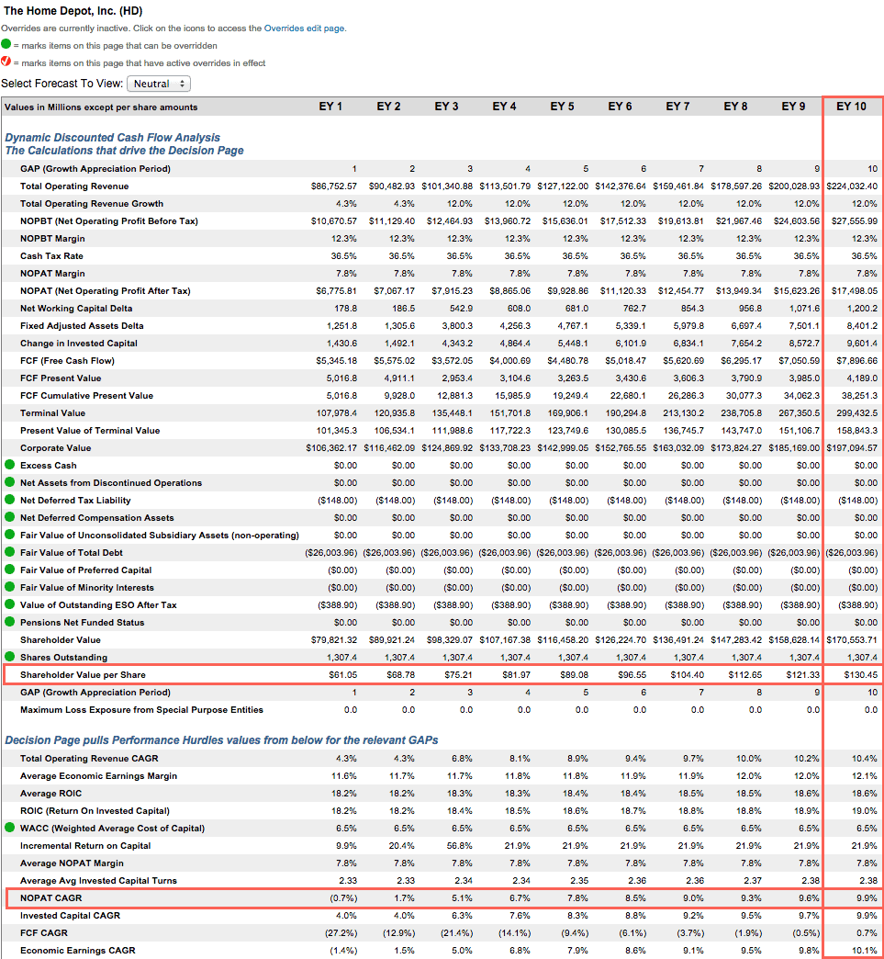Click green icon beside Fair Value of Total Debt
Viewport: 884px width, 959px height.
(x=10, y=552)
